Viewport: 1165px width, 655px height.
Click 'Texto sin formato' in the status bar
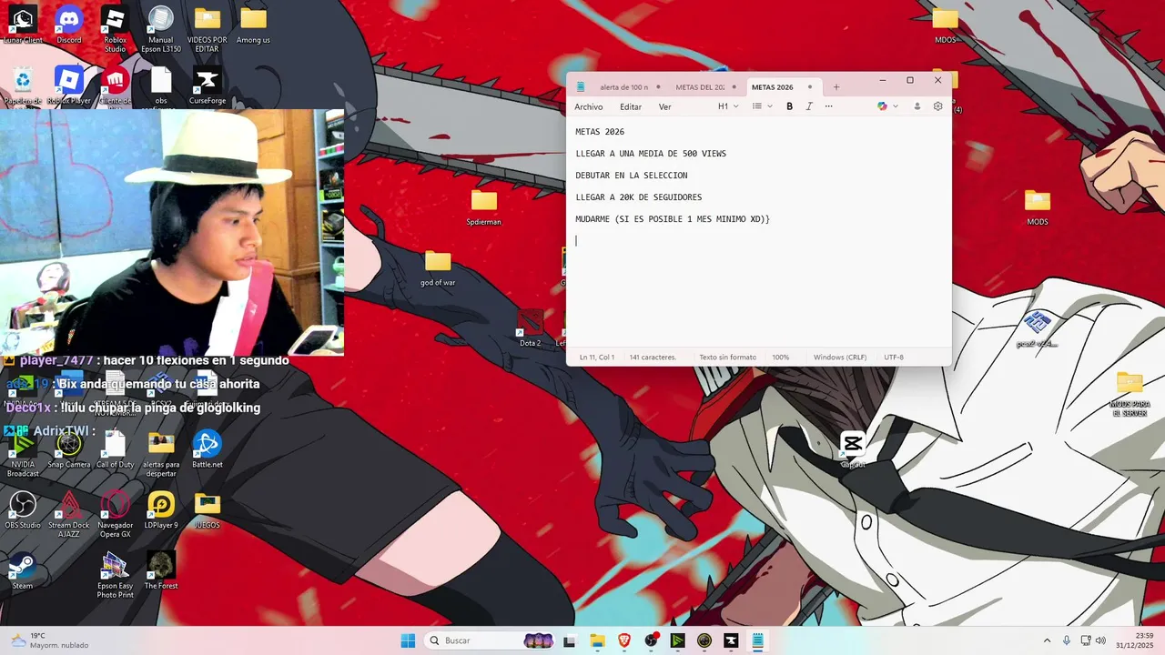pos(727,358)
